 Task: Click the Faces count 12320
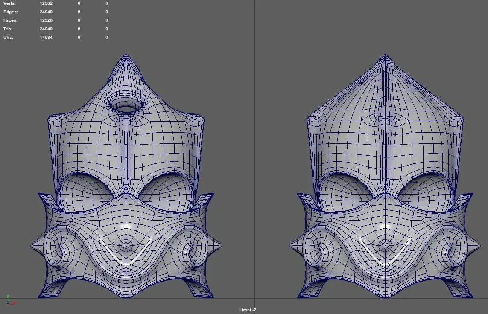click(46, 20)
